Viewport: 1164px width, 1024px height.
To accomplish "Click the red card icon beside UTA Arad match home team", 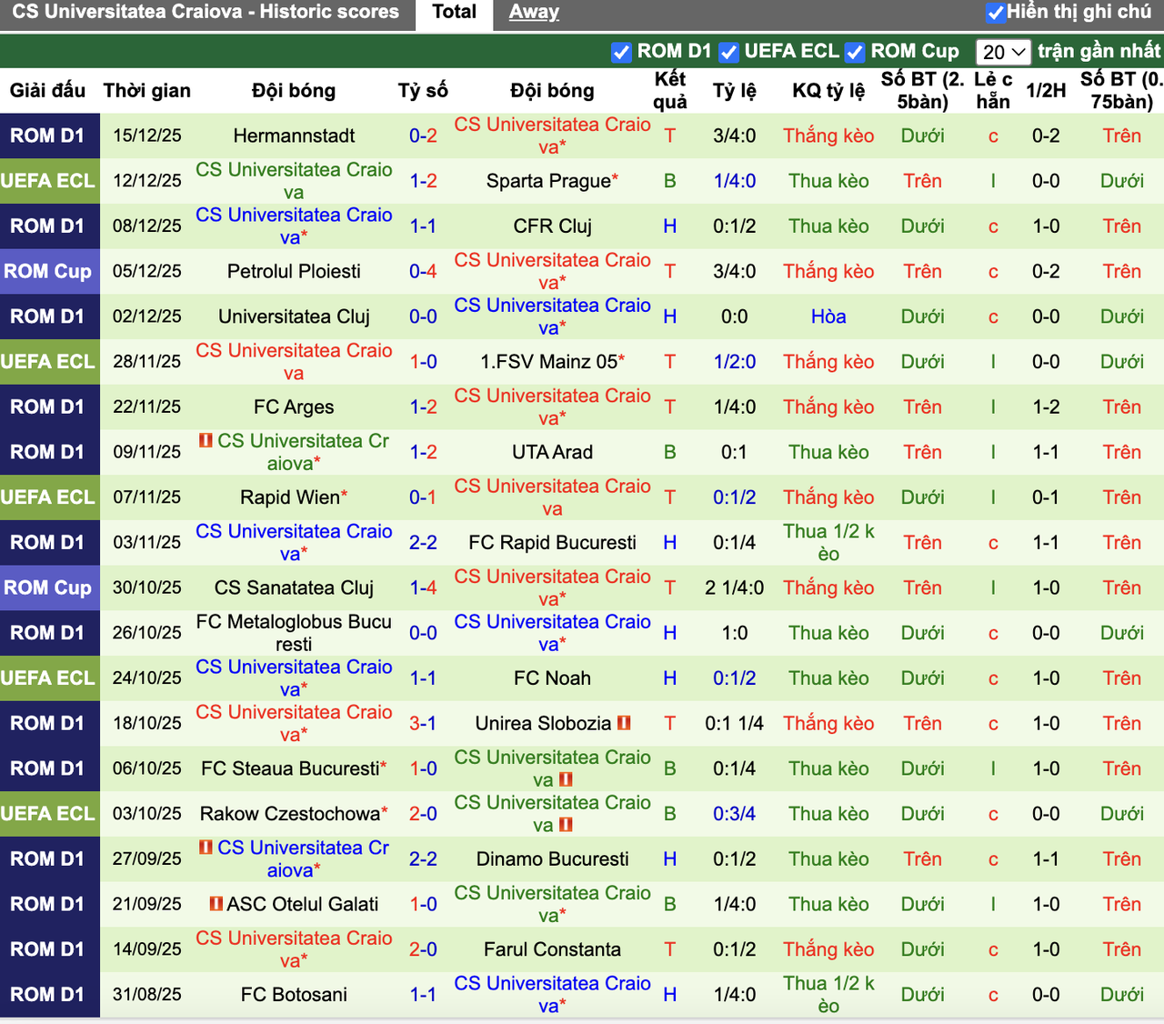I will (x=206, y=441).
